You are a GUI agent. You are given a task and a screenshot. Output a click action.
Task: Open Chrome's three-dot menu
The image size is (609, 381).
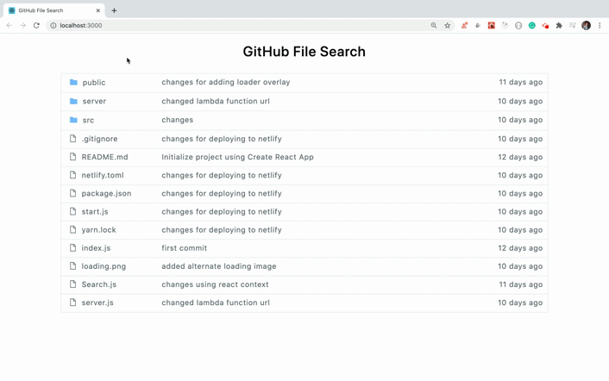point(600,26)
